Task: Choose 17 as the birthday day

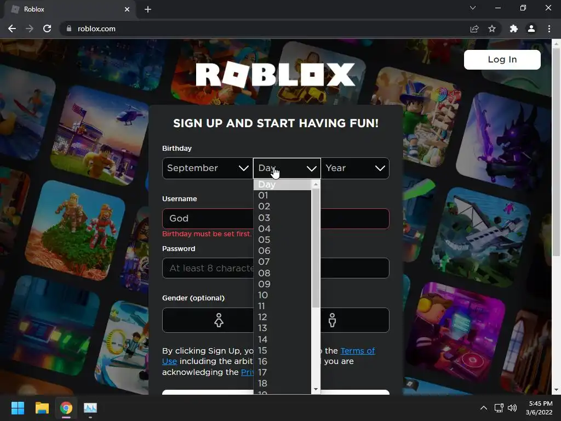Action: pyautogui.click(x=282, y=373)
